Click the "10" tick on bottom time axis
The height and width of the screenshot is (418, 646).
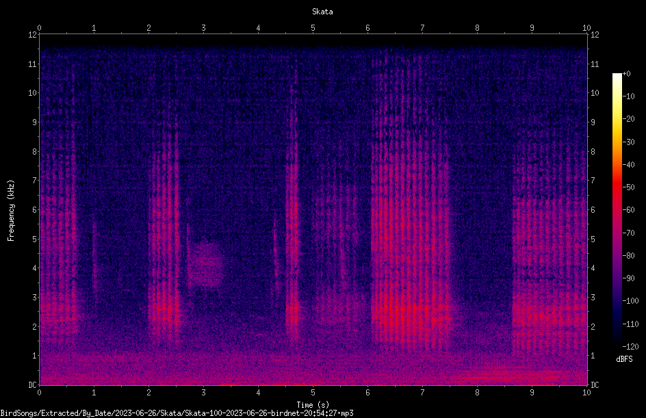click(x=586, y=393)
